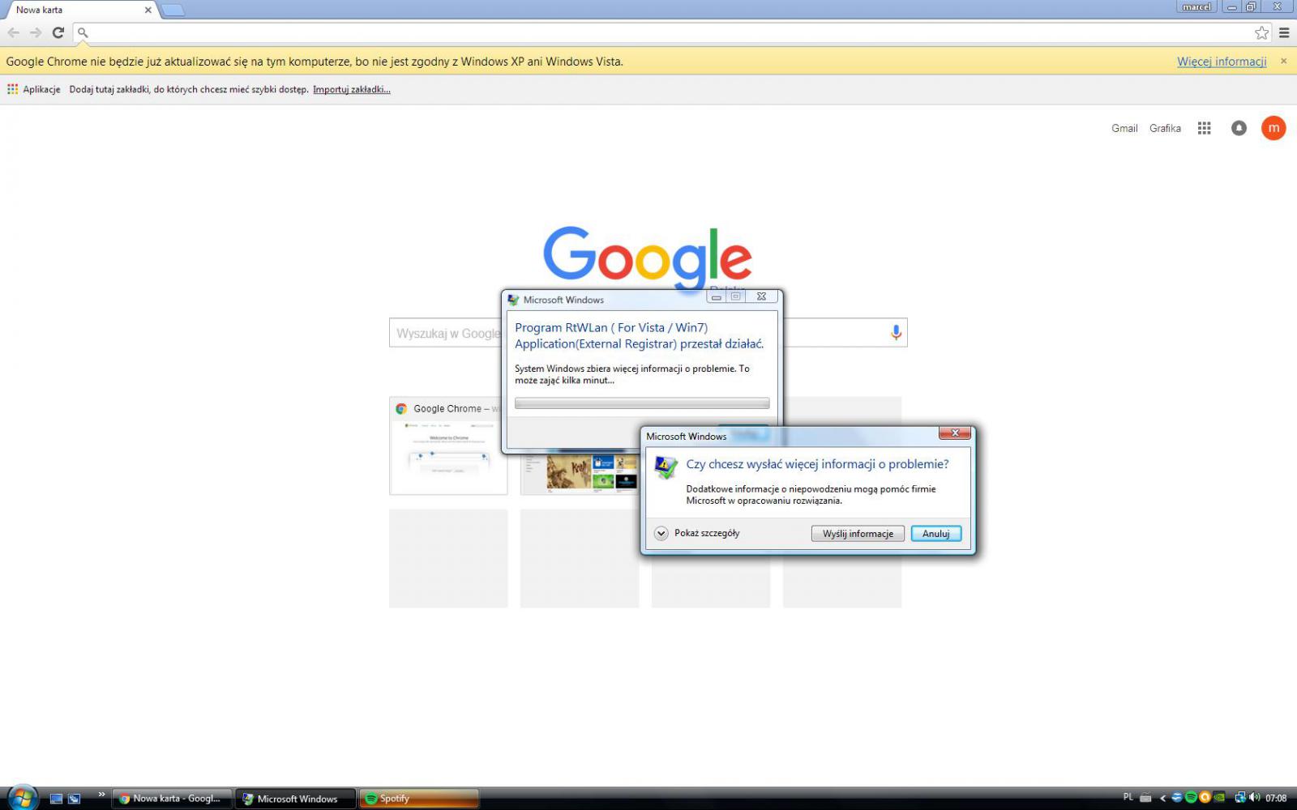1297x810 pixels.
Task: Click Show Desktop quick launch icon
Action: [56, 799]
